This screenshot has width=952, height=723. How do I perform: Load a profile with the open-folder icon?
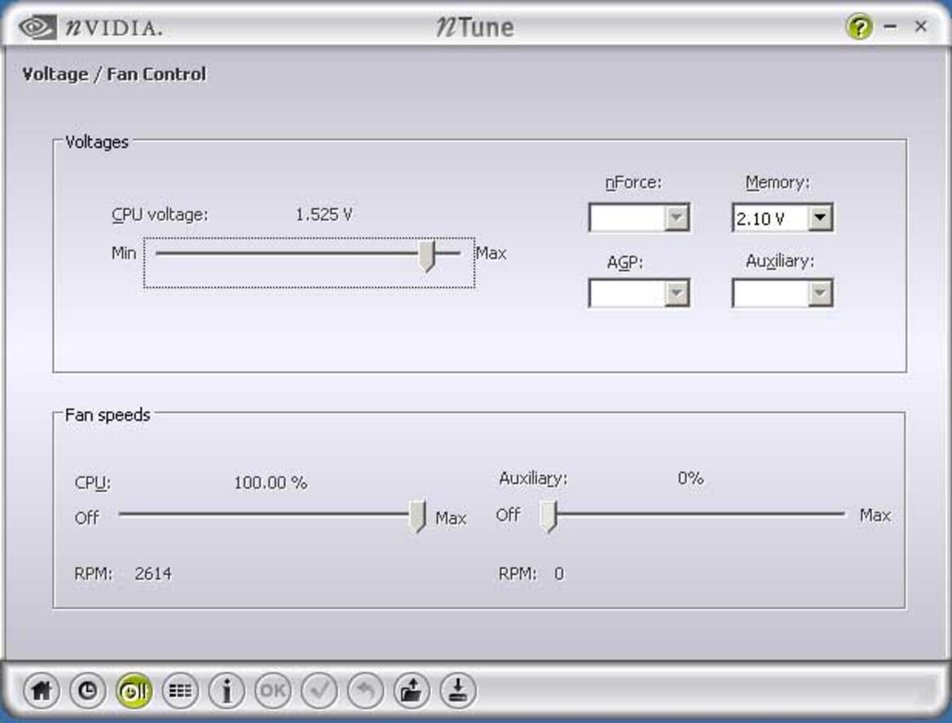412,690
